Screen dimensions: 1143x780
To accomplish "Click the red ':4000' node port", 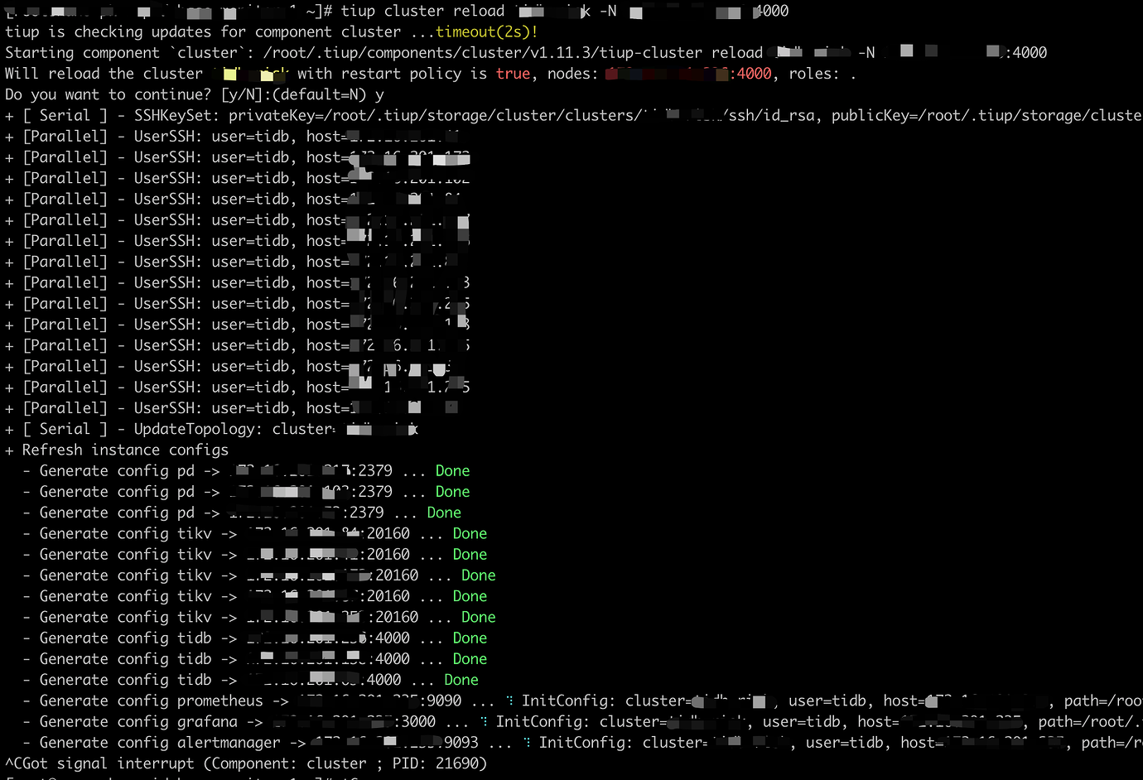I will pyautogui.click(x=750, y=74).
